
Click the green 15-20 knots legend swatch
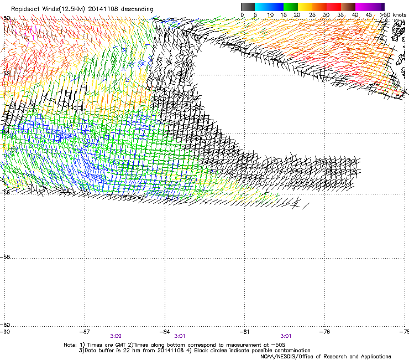point(291,7)
